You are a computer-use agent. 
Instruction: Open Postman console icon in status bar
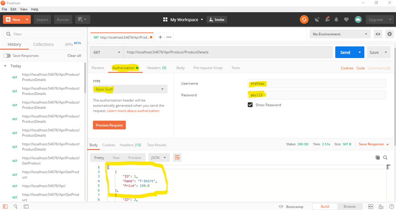(26, 207)
